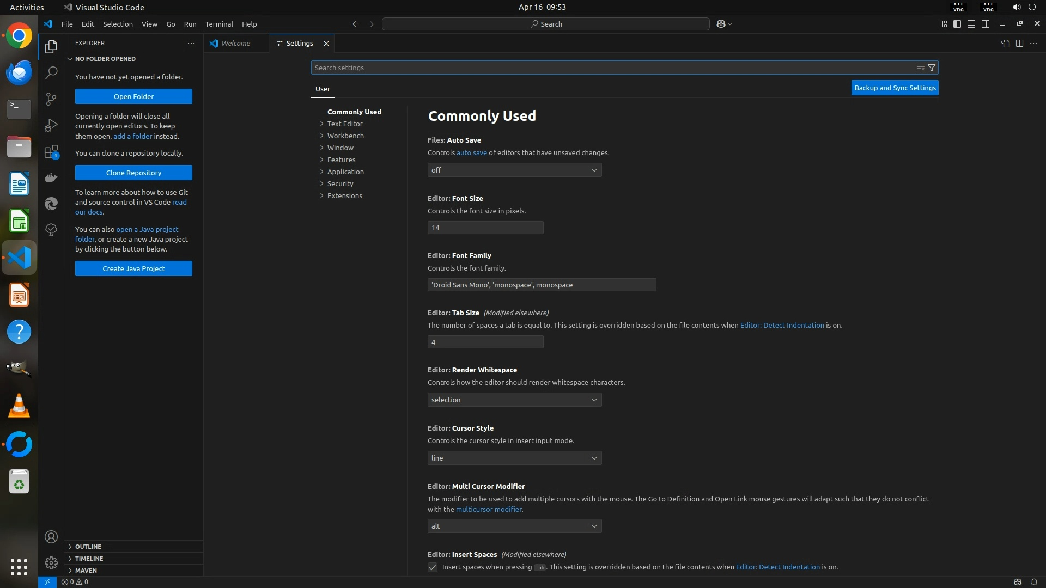Open Settings JSON file icon

tap(1005, 44)
